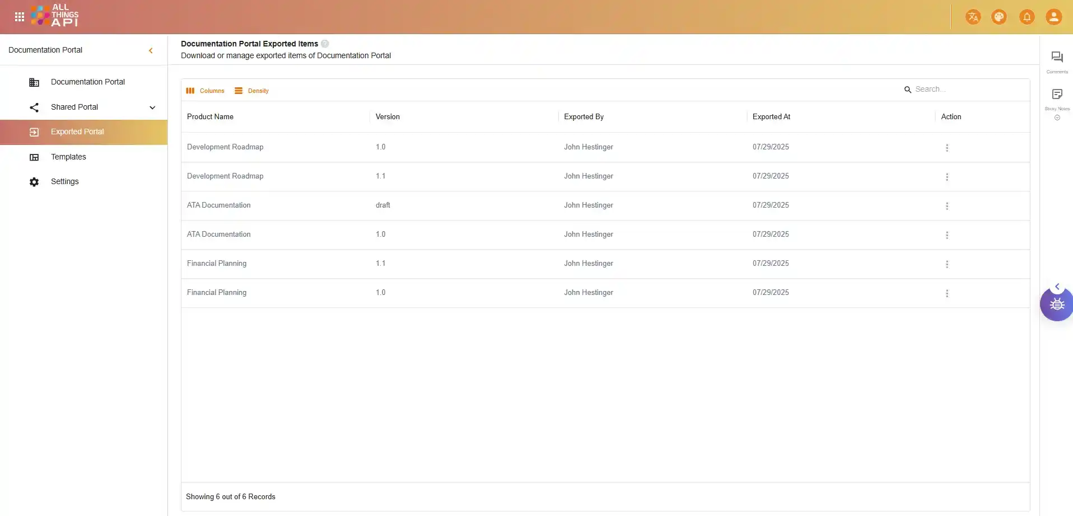The image size is (1073, 516).
Task: Click the help icon beside page title
Action: [x=325, y=44]
